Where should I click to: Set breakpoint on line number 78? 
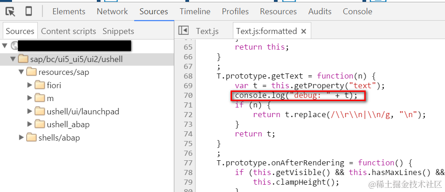(x=188, y=172)
